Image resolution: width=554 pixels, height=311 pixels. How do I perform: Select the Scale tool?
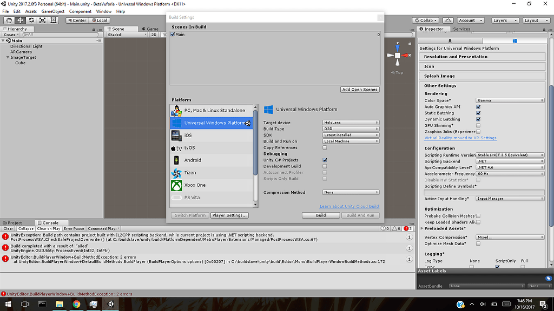tap(42, 20)
